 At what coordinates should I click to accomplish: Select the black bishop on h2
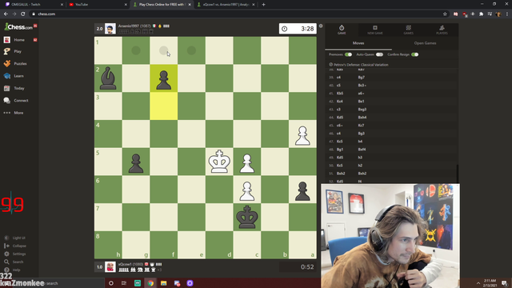[108, 78]
